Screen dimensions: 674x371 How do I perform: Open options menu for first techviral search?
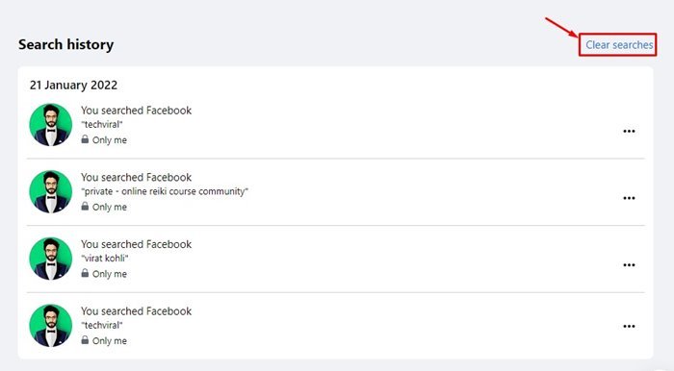pyautogui.click(x=629, y=132)
